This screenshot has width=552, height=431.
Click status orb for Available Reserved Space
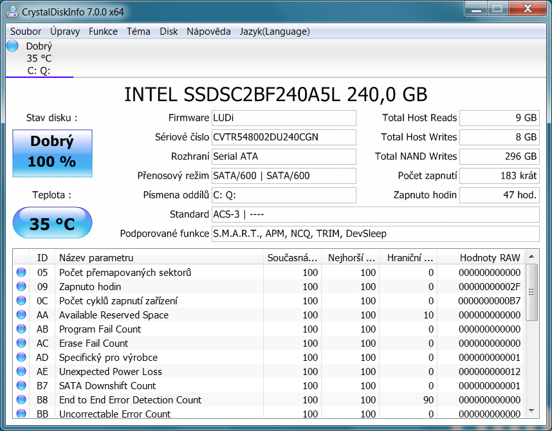click(x=21, y=315)
